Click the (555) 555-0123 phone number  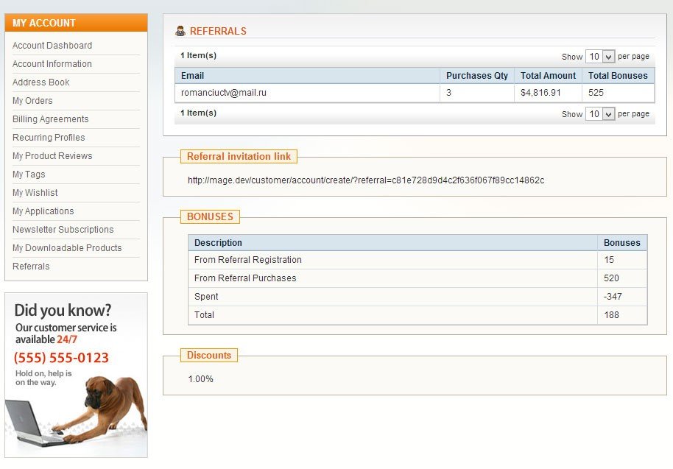61,358
